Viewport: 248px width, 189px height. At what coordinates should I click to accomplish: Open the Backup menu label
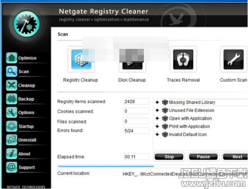point(26,99)
